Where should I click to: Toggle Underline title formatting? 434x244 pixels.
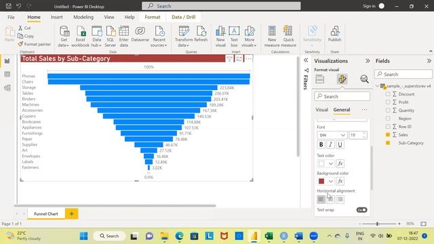(340, 144)
